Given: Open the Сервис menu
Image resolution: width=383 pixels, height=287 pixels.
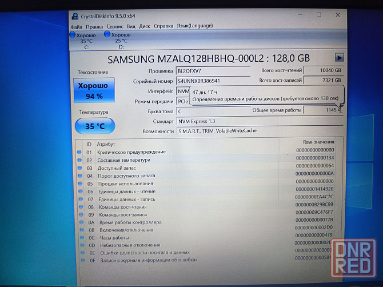Looking at the screenshot, I should [x=114, y=26].
